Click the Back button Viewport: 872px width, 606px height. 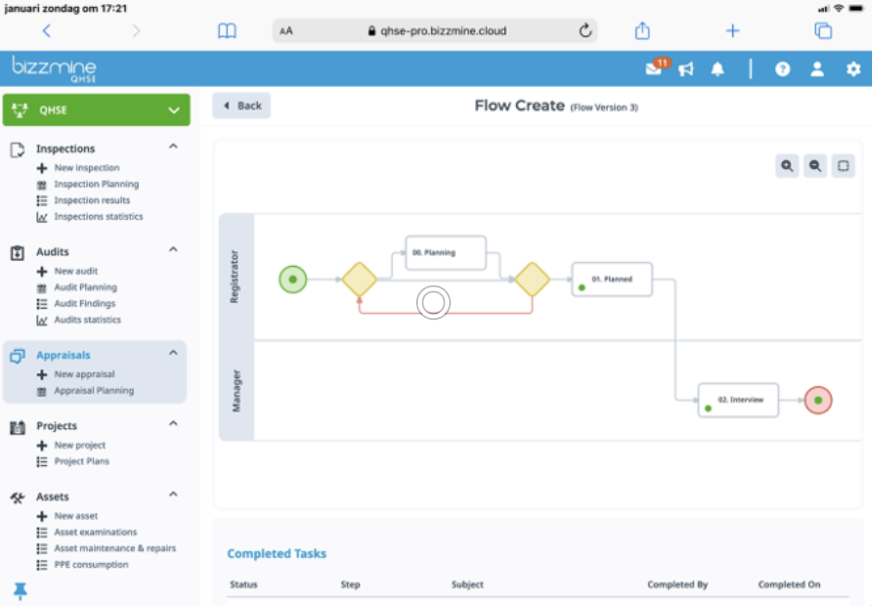241,105
